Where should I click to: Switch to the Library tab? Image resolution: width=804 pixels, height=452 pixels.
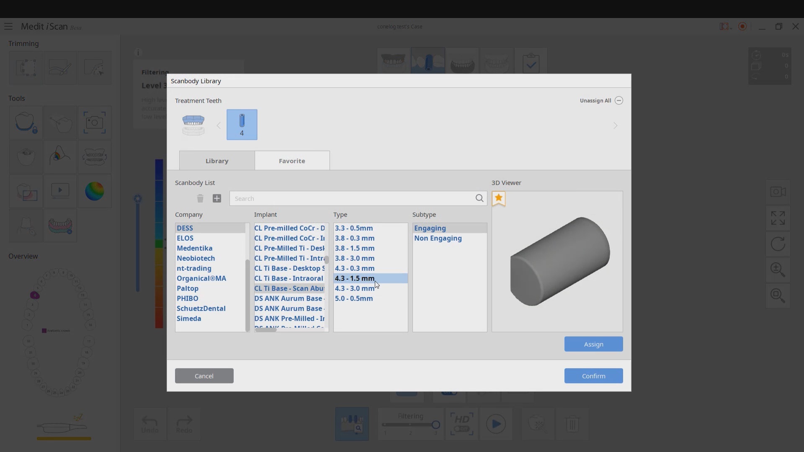tap(217, 161)
